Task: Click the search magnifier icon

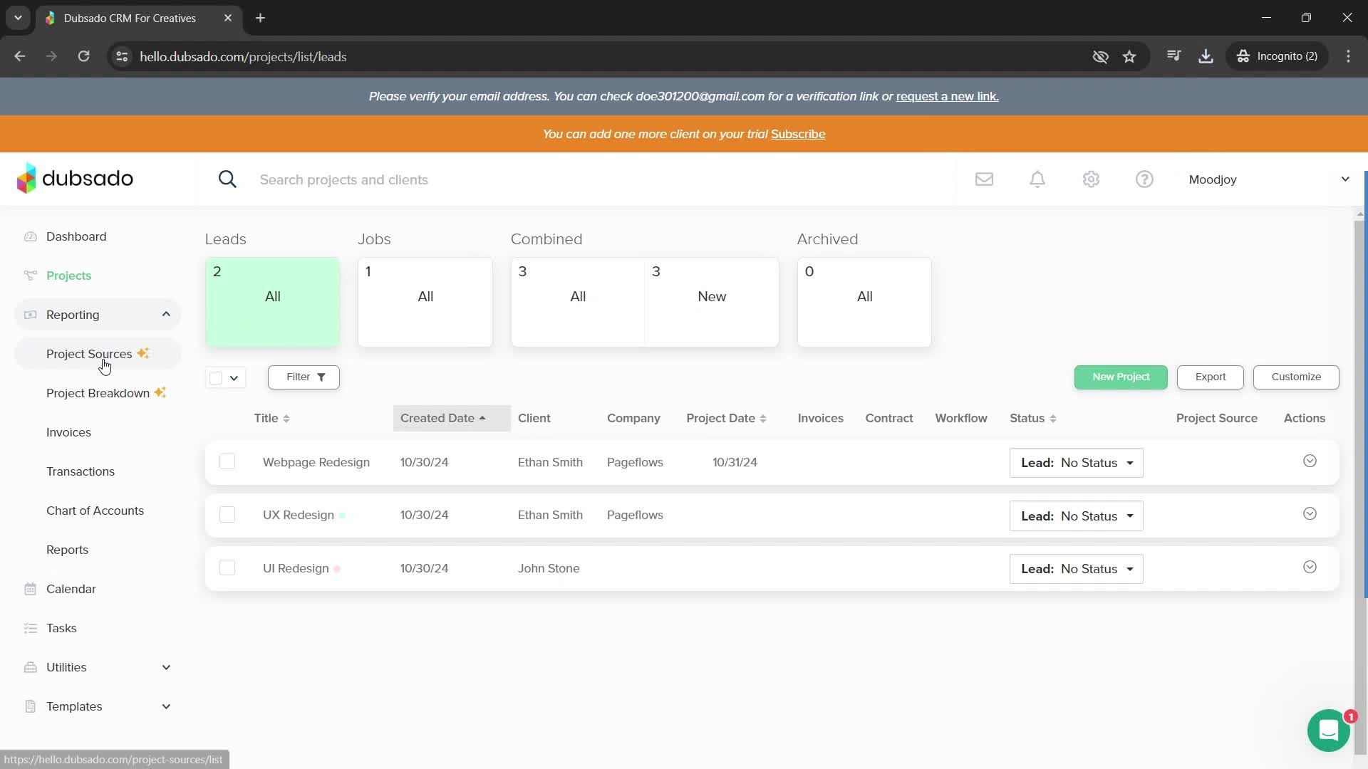Action: pyautogui.click(x=227, y=179)
